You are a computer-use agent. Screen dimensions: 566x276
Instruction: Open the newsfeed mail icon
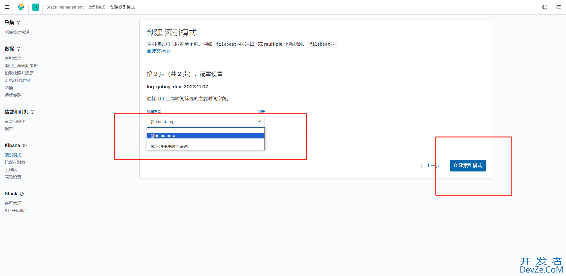pos(559,7)
